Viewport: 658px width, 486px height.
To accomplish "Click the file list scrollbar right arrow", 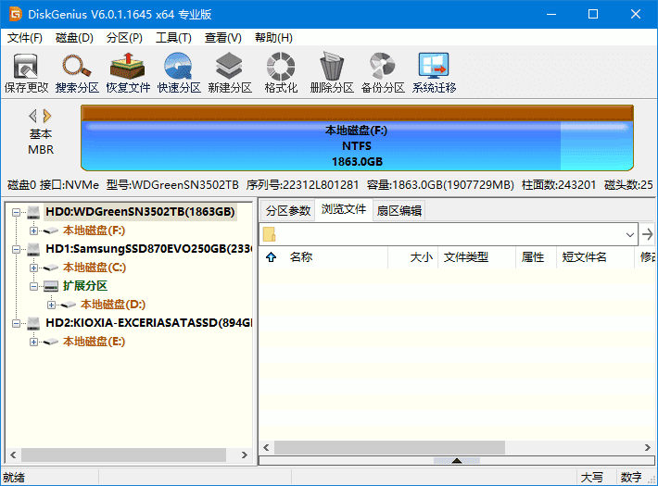I will click(x=648, y=447).
